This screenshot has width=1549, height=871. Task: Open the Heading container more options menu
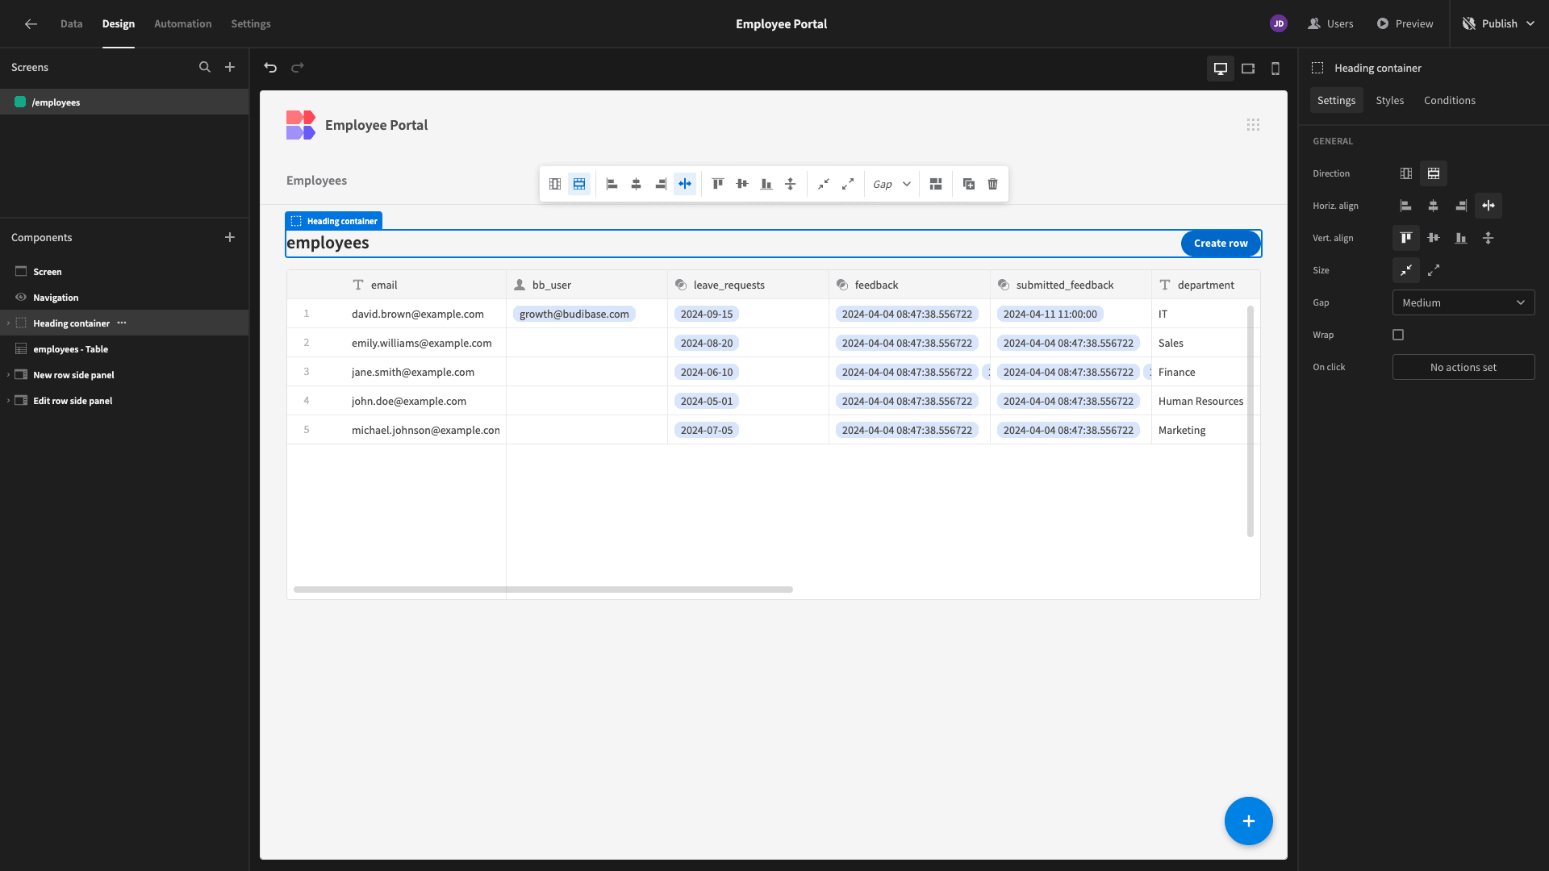pos(122,323)
